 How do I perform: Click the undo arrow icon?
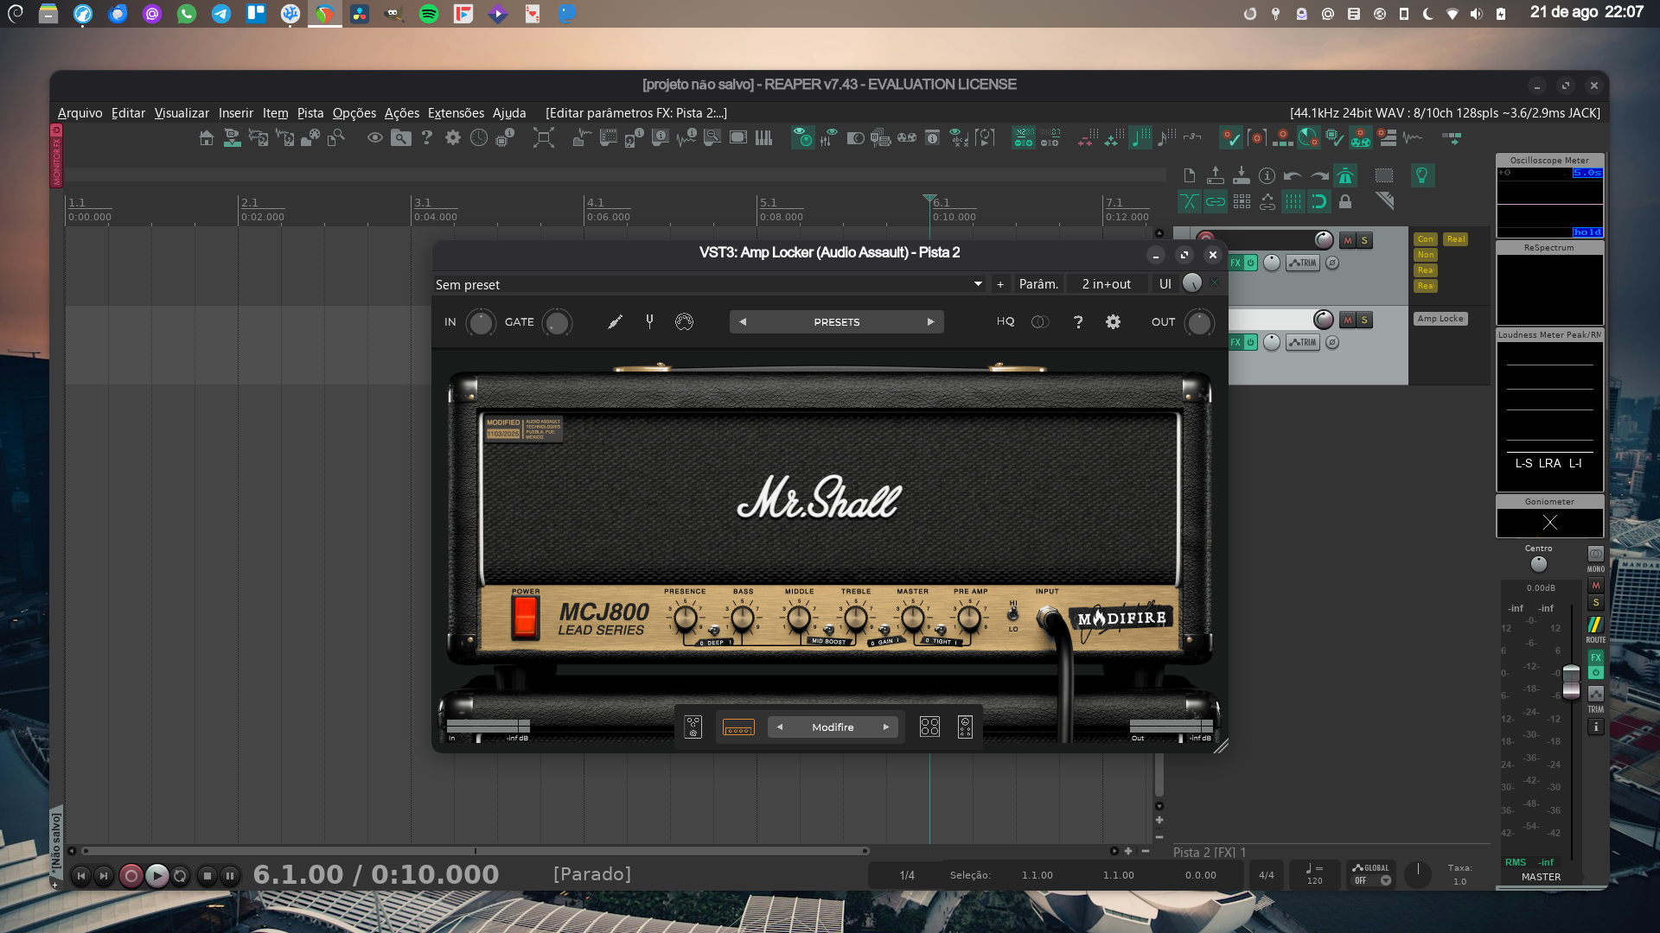(x=1292, y=175)
